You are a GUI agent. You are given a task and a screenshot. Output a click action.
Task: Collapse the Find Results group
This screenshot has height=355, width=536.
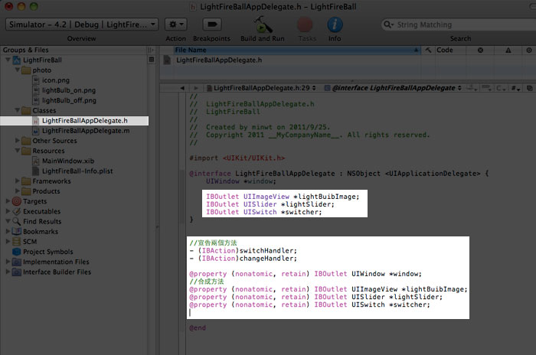click(8, 221)
